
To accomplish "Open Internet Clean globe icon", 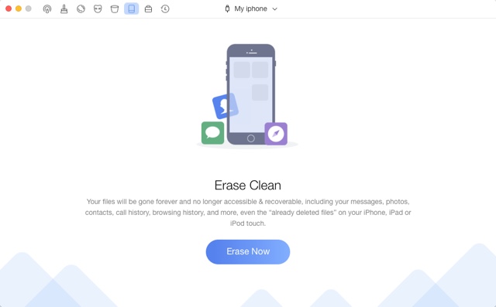I will pyautogui.click(x=81, y=9).
